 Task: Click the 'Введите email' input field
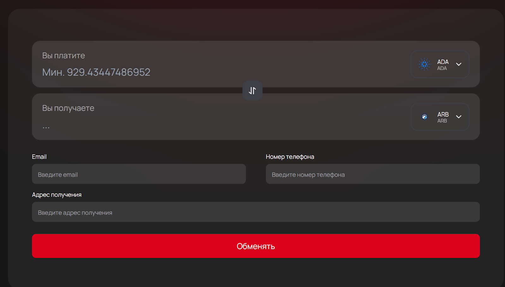[139, 174]
